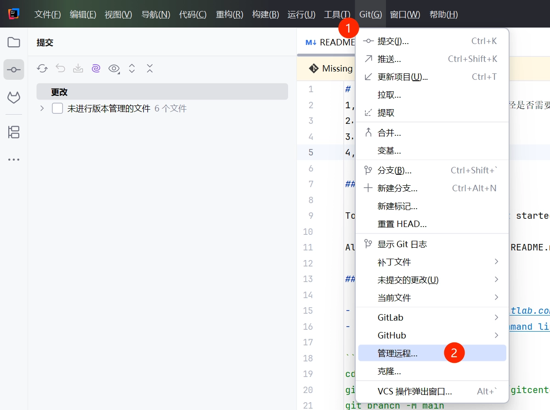
Task: Click the 提交 panel title
Action: click(x=45, y=43)
